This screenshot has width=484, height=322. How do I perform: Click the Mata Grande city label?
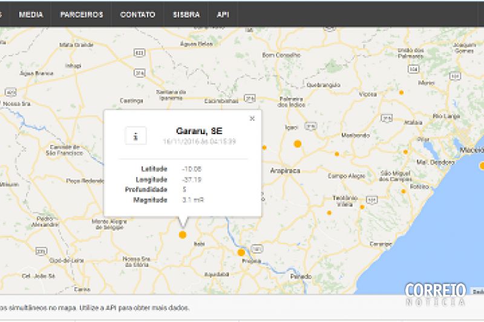coord(76,45)
